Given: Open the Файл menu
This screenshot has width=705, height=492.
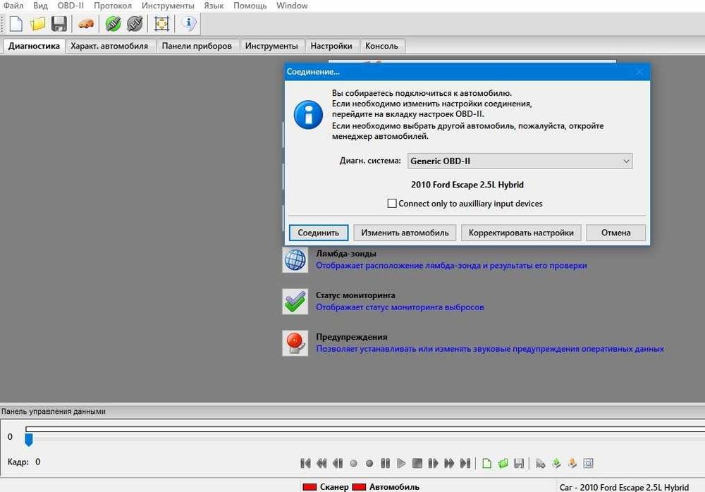Looking at the screenshot, I should click(13, 6).
